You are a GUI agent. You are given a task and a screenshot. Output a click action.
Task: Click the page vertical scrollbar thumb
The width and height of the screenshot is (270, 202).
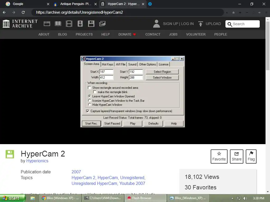(x=268, y=46)
